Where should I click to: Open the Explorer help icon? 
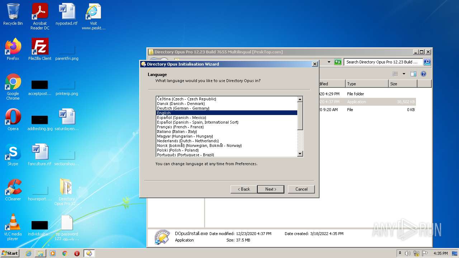423,74
